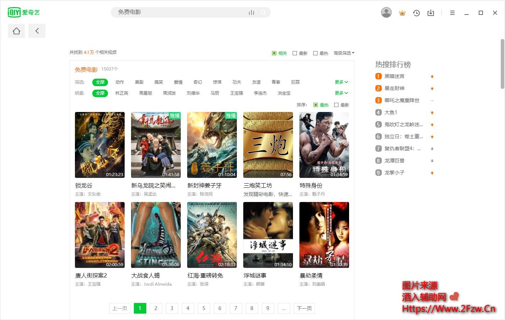Viewport: 505px width, 320px height.
Task: Open hot search 黑暗迷宫
Action: click(395, 76)
